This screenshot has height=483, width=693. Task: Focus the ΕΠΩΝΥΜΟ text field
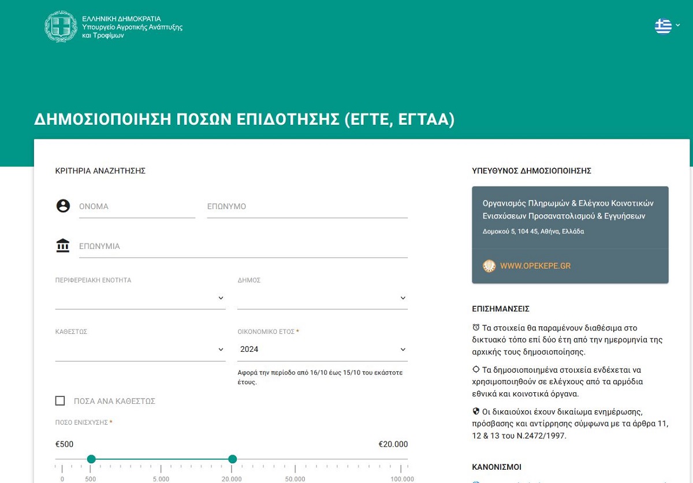point(307,207)
